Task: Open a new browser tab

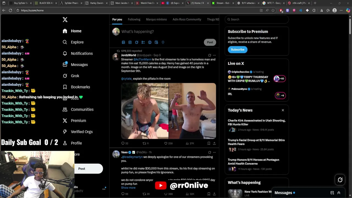Action: [315, 3]
